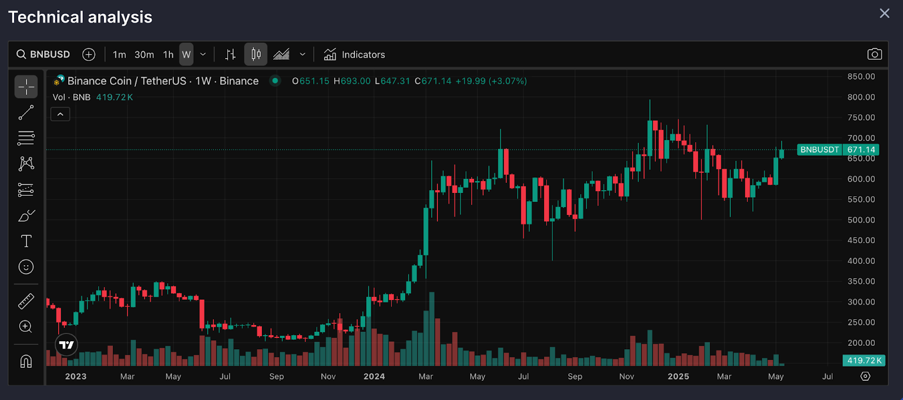This screenshot has height=400, width=903.
Task: Click the 2024 label on time axis
Action: (374, 376)
